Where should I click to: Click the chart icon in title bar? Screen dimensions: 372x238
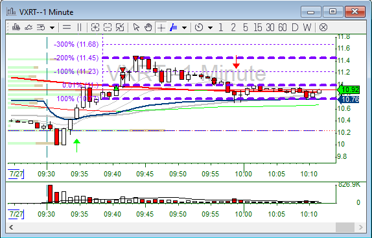[x=12, y=12]
